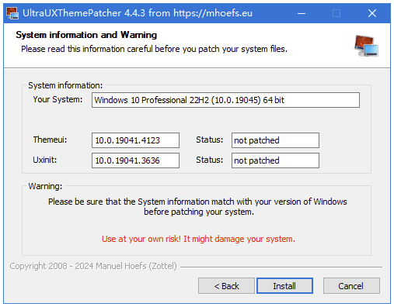Click the Themeui status 'not patched' field
394x307 pixels.
(275, 140)
